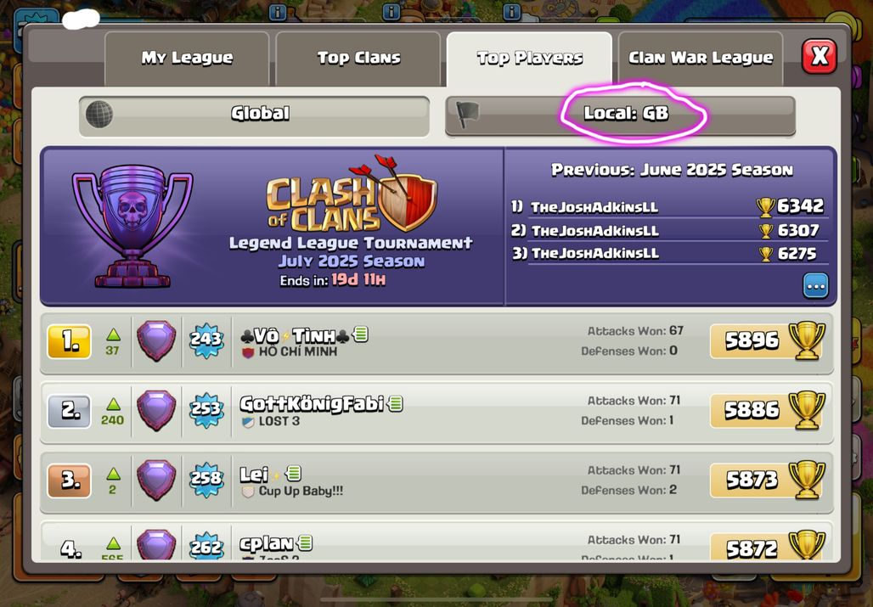Click the purple Legend League trophy
873x607 pixels.
tap(132, 224)
